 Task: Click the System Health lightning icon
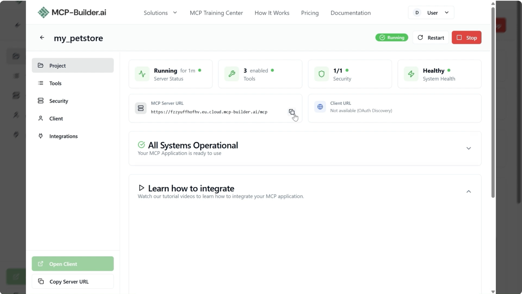point(411,74)
